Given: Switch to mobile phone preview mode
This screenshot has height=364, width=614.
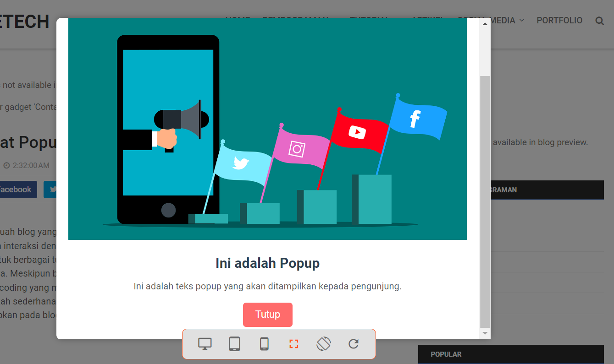Looking at the screenshot, I should point(264,344).
